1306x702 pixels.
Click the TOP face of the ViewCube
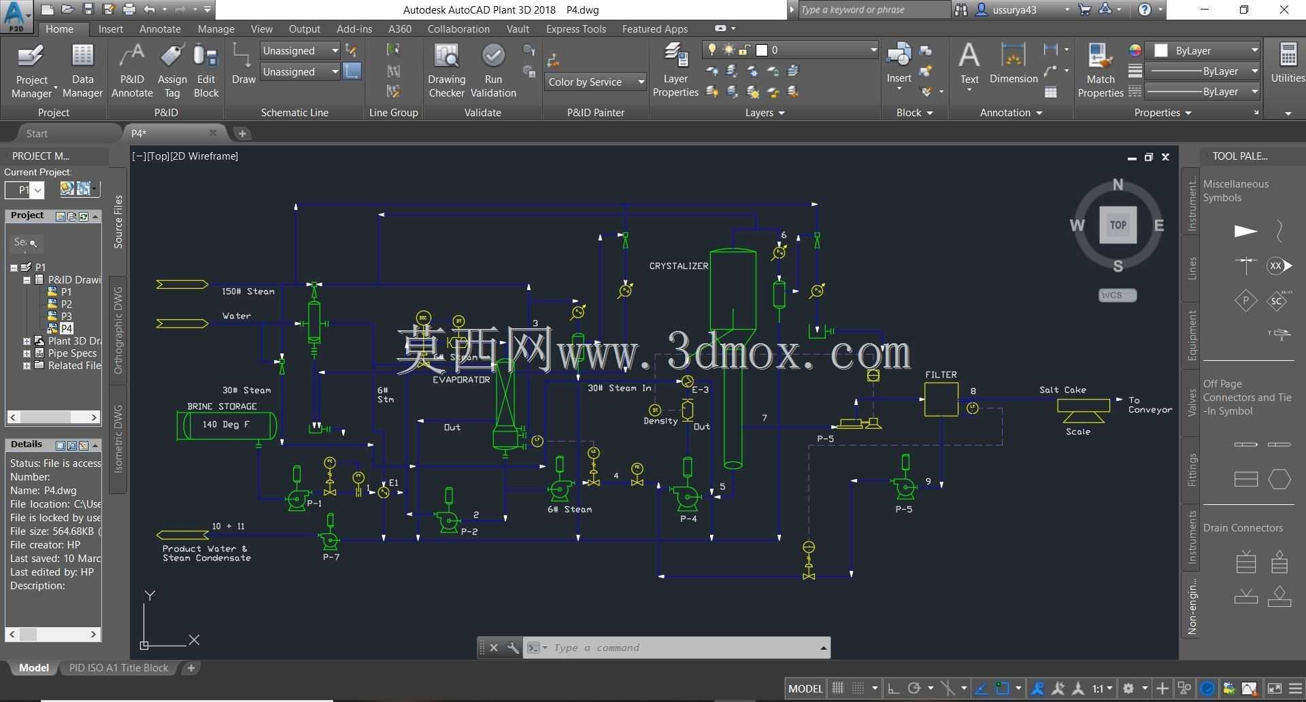1118,225
